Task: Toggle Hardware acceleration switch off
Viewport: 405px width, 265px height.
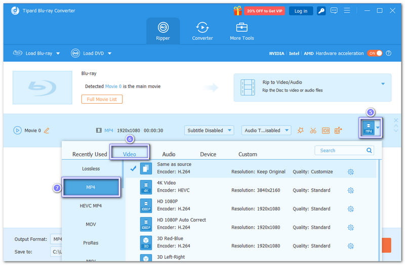Action: [x=375, y=53]
